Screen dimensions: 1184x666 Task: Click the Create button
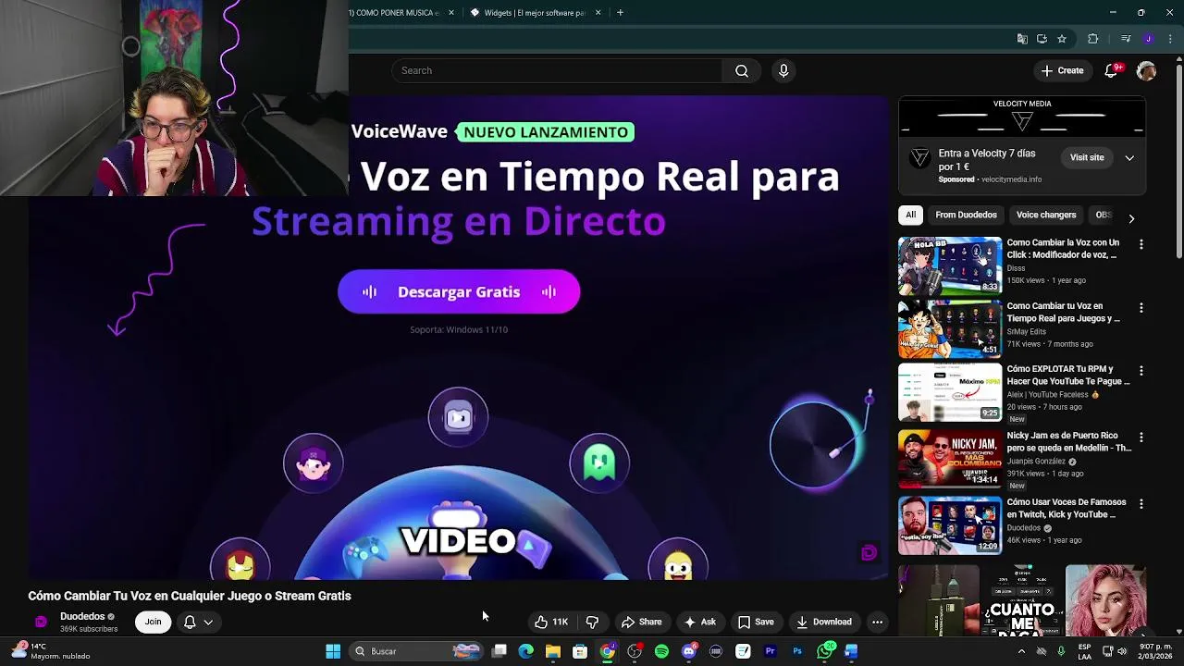pyautogui.click(x=1062, y=70)
